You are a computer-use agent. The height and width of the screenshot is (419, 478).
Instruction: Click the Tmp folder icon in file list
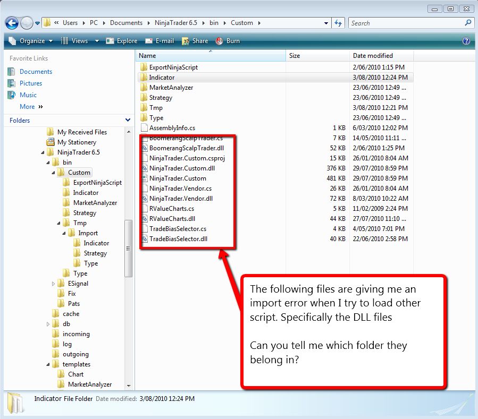coord(144,107)
